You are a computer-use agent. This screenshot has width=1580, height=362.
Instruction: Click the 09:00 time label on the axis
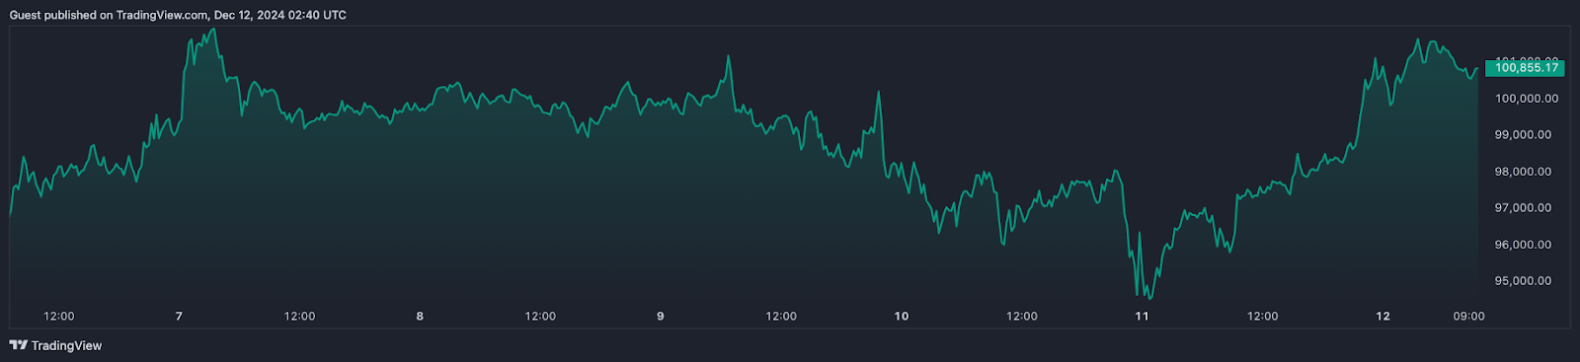(1468, 317)
